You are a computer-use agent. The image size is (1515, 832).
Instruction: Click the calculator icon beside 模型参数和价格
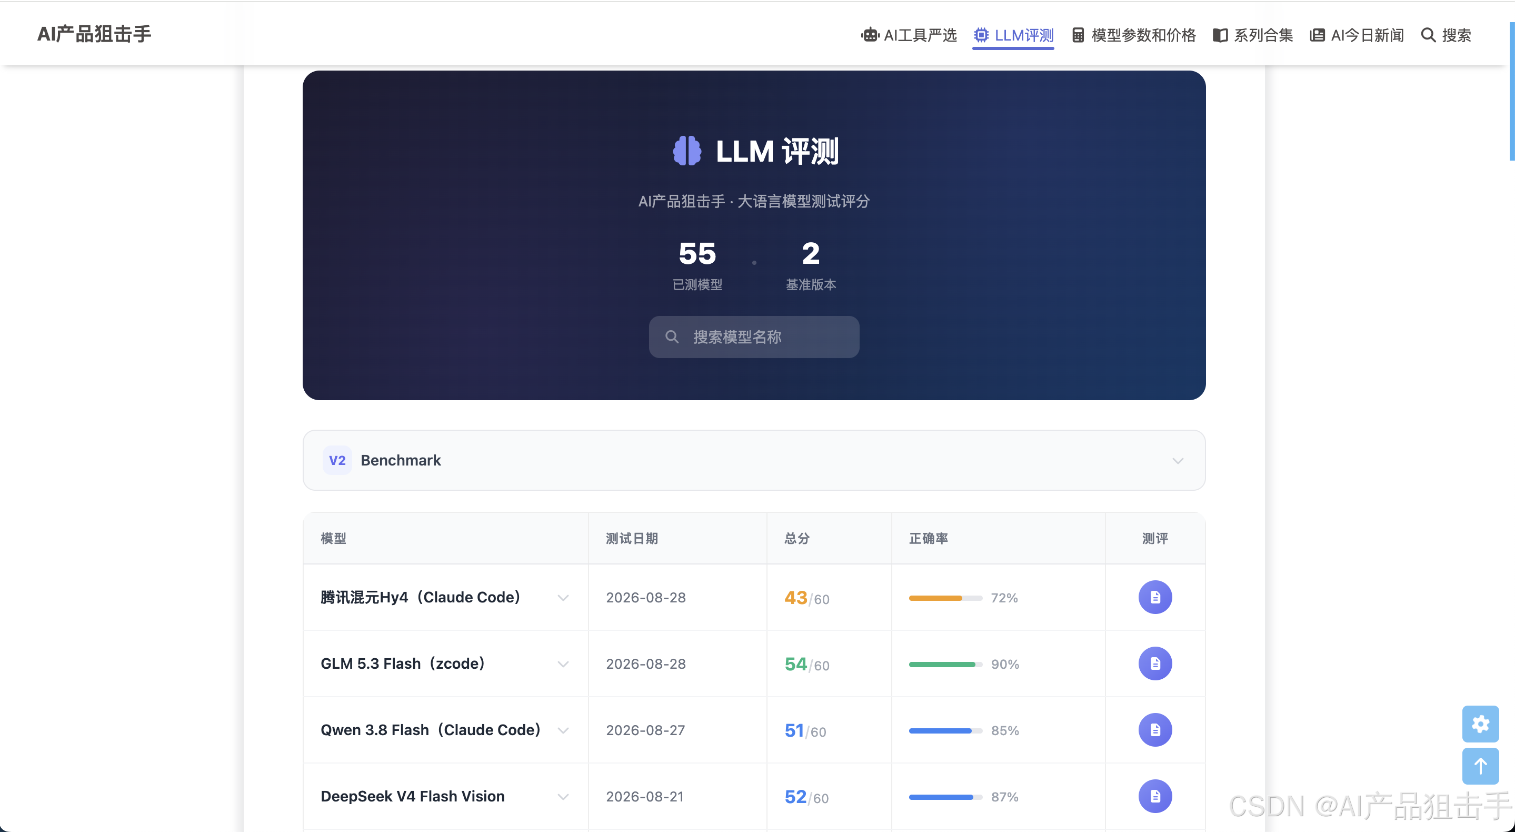pyautogui.click(x=1078, y=35)
